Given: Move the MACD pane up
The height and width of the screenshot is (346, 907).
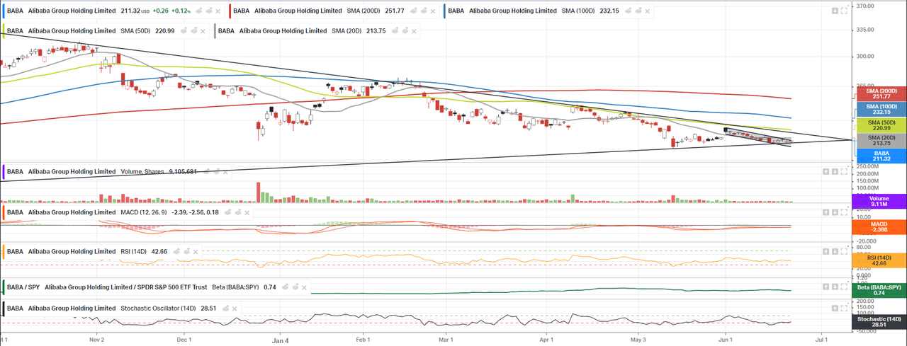Looking at the screenshot, I should coord(826,212).
